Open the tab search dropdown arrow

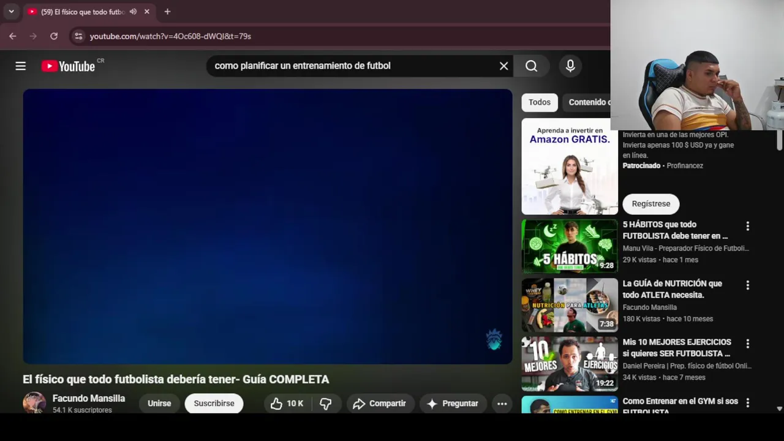[11, 12]
